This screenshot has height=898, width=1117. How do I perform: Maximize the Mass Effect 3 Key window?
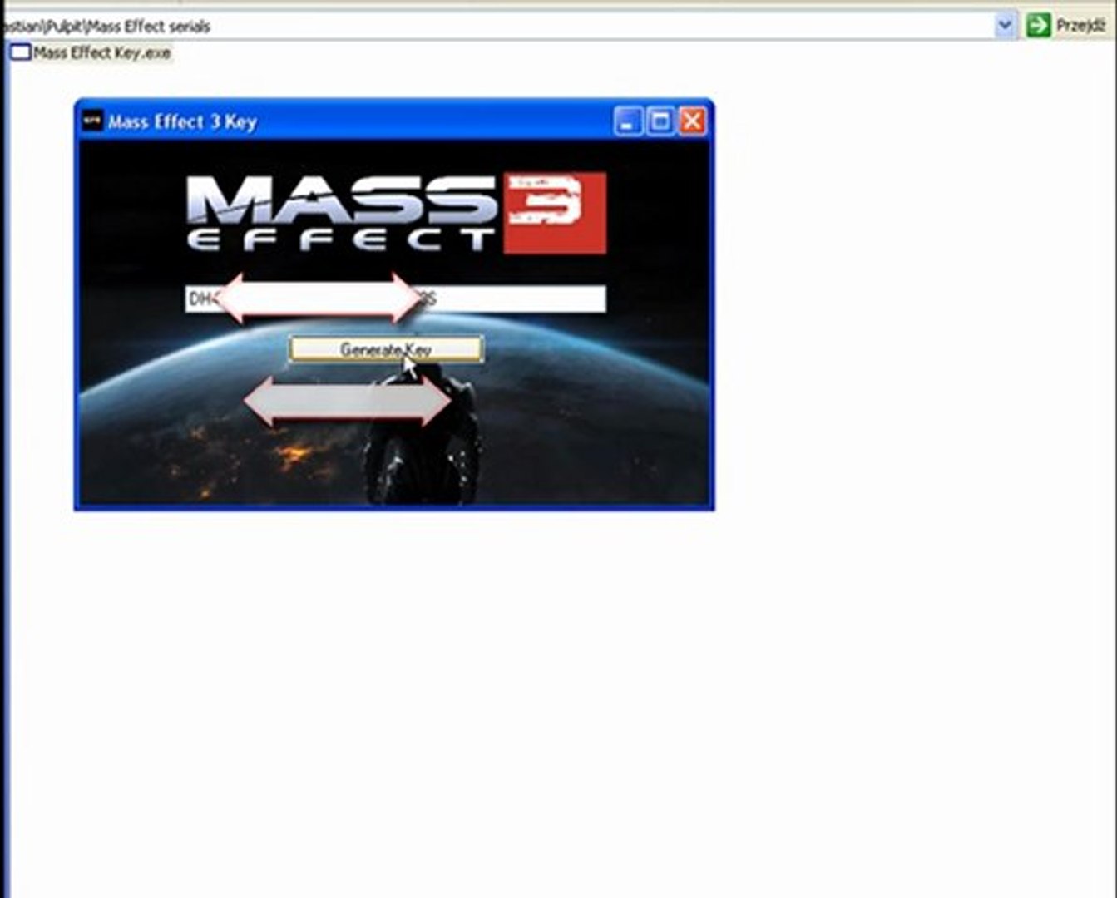click(x=660, y=121)
